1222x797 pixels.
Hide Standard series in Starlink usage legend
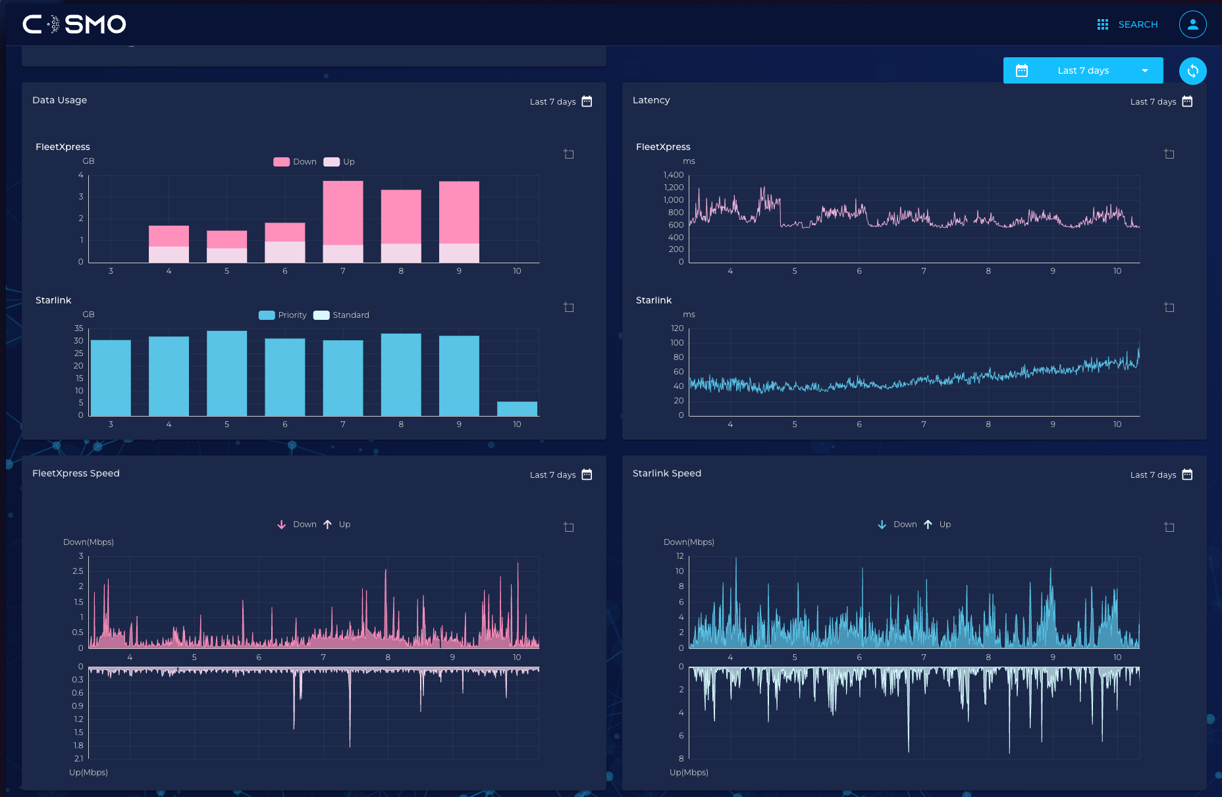pyautogui.click(x=342, y=315)
